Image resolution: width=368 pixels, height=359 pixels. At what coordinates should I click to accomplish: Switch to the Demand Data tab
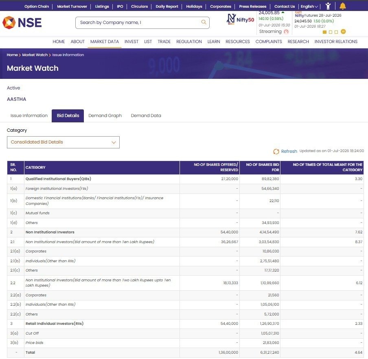[x=146, y=115]
